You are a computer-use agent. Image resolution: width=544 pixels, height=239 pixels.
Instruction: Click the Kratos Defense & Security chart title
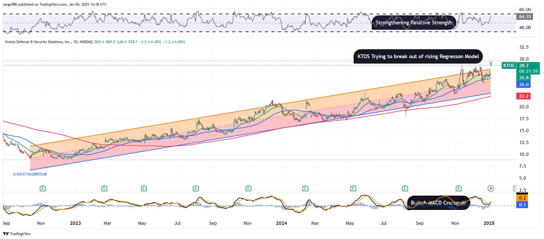(49, 42)
